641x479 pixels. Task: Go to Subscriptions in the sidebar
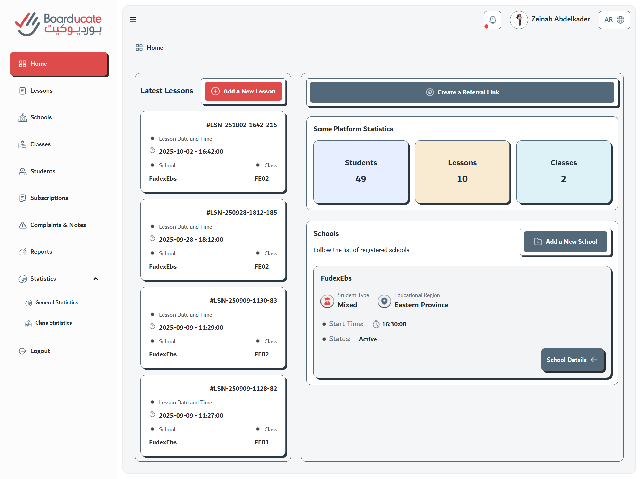[x=49, y=198]
